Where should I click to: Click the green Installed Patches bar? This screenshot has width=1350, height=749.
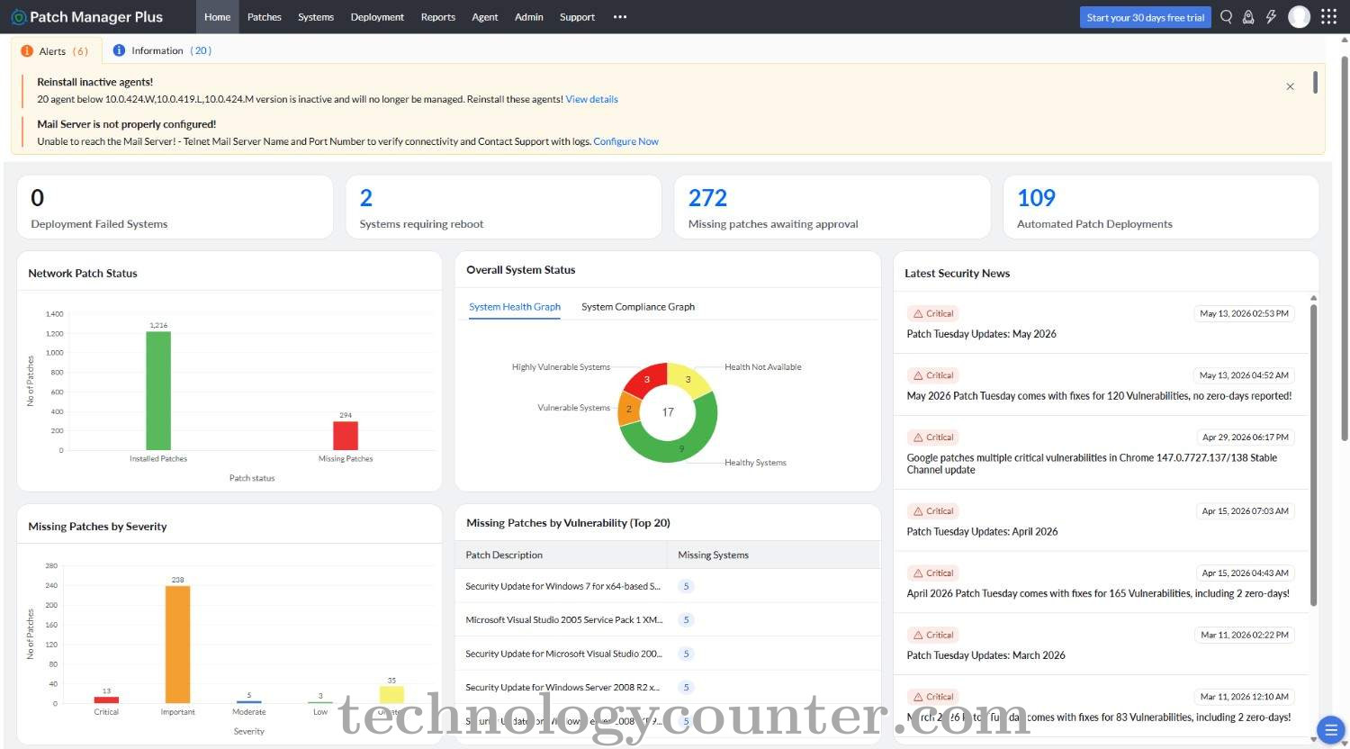point(158,391)
